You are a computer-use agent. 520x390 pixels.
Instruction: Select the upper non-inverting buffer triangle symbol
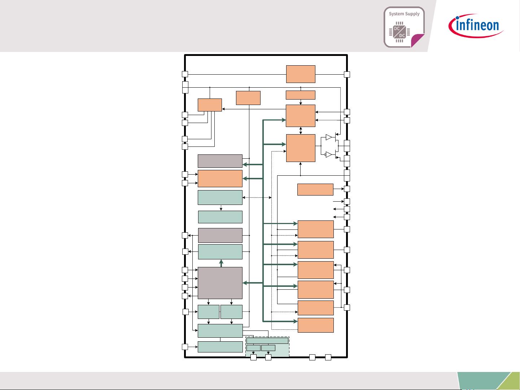point(328,137)
